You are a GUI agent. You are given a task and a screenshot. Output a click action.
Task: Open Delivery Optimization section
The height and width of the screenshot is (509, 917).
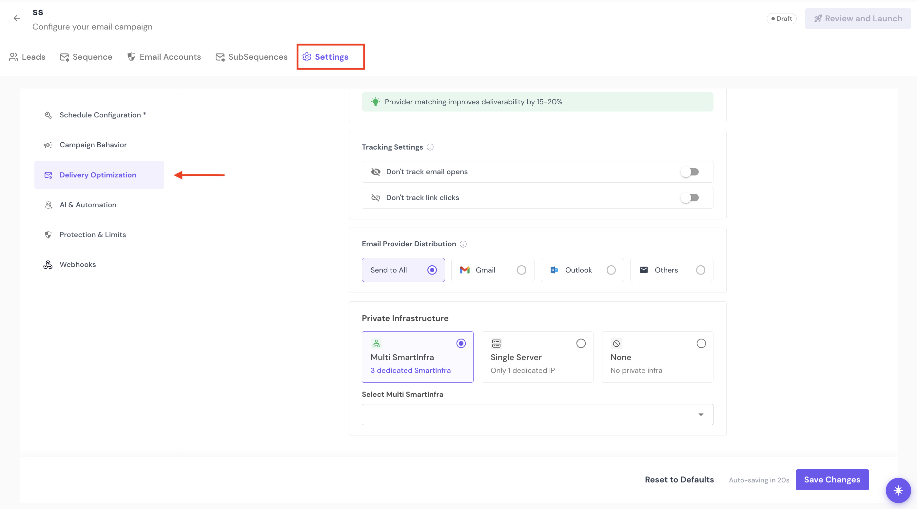99,175
